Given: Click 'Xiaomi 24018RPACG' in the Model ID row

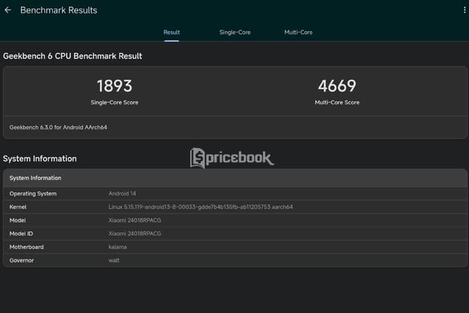Looking at the screenshot, I should (x=135, y=234).
